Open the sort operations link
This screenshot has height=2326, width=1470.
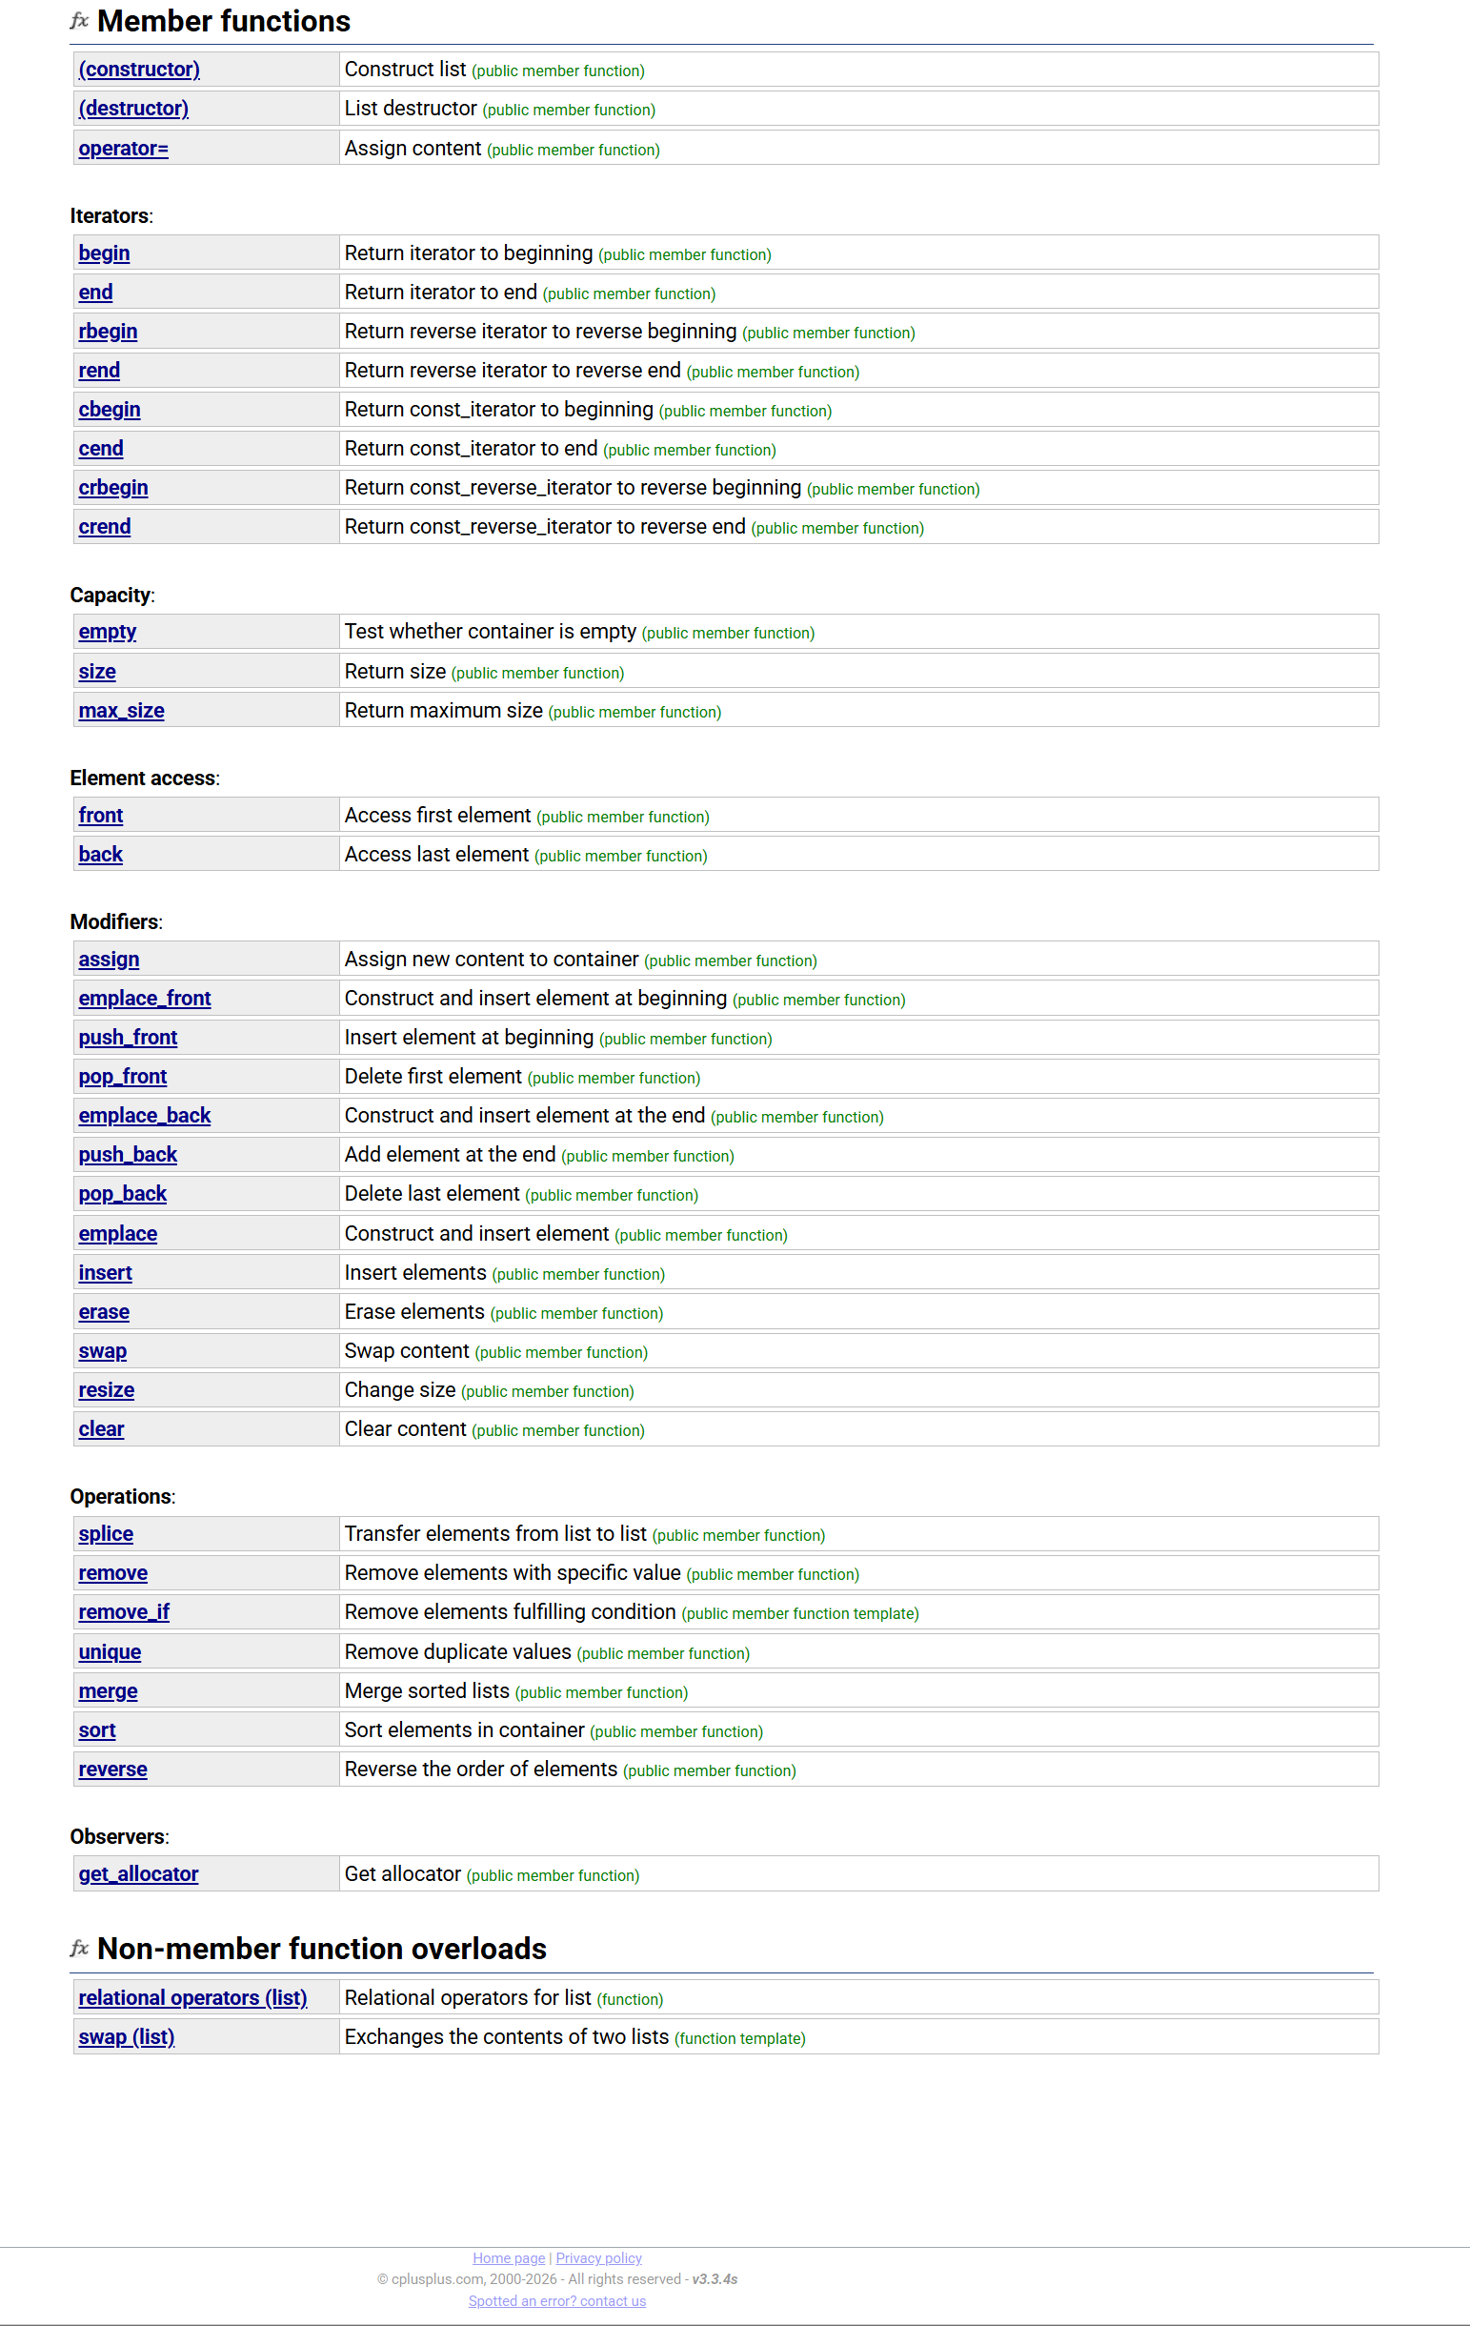tap(96, 1731)
